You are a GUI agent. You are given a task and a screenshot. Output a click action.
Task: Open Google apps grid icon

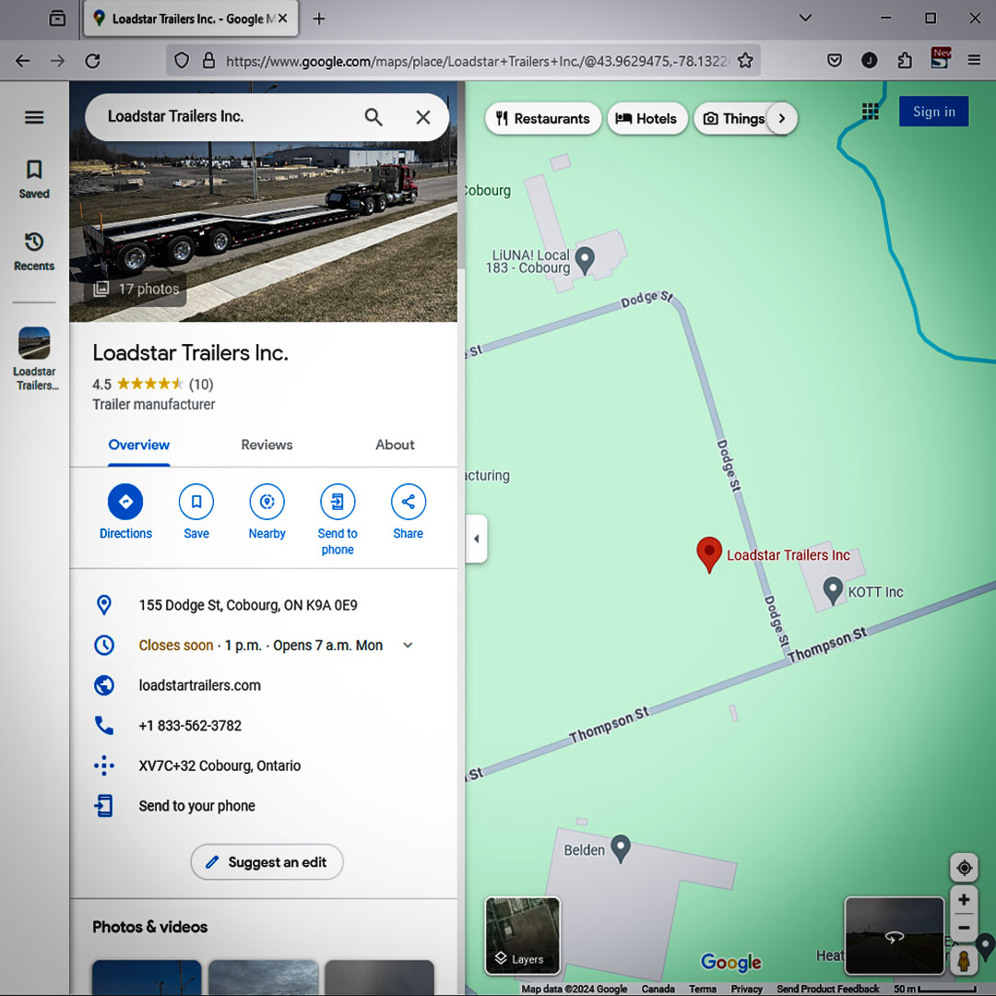point(870,112)
